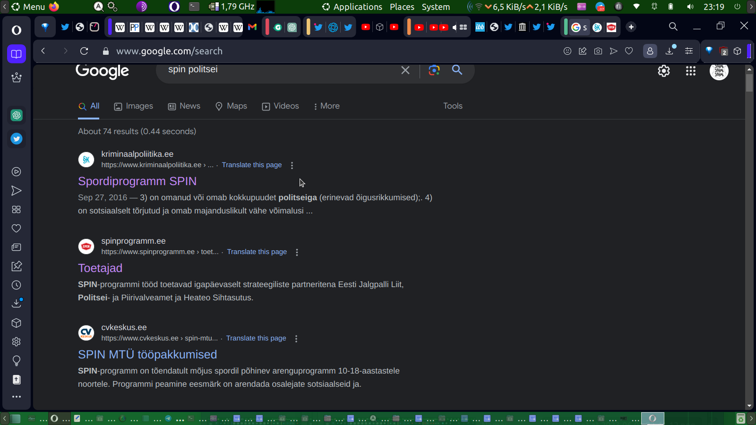Image resolution: width=756 pixels, height=425 pixels.
Task: Open the Toetajad search result
Action: click(x=100, y=268)
